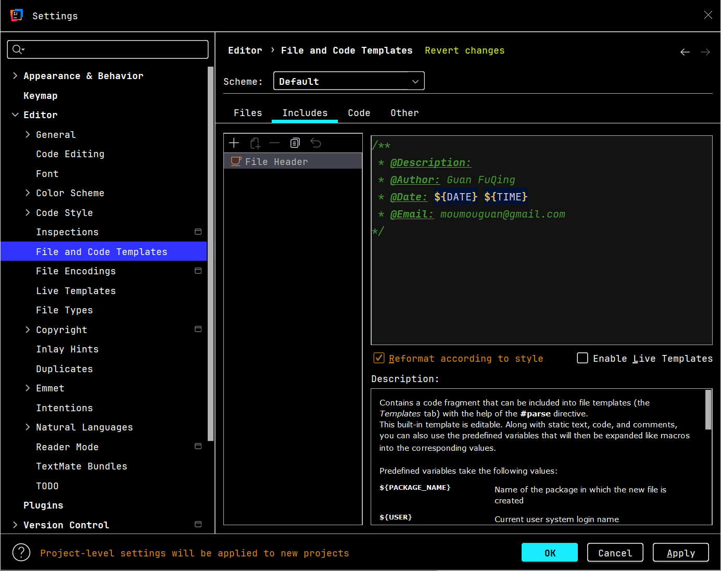Enable Live Templates checkbox
This screenshot has width=721, height=571.
583,358
